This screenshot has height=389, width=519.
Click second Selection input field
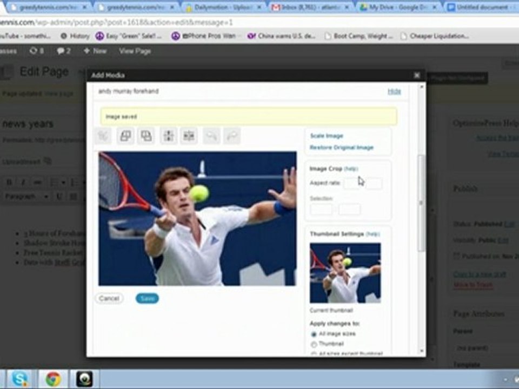tap(350, 210)
